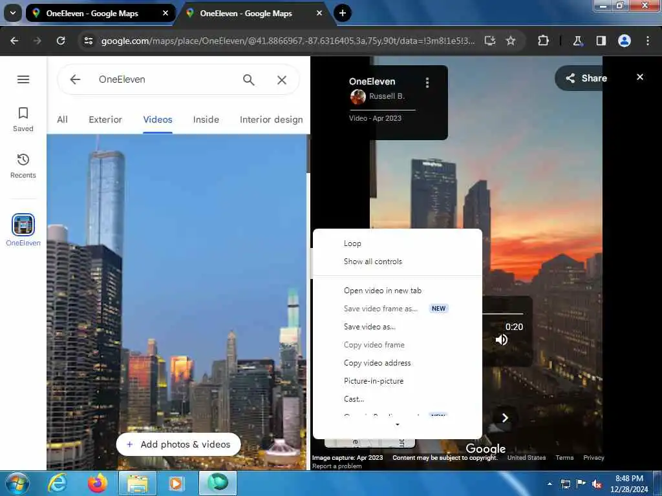Click the United States footer link
The image size is (662, 496).
(526, 458)
